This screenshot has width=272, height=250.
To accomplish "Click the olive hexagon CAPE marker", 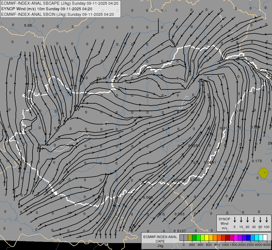I will coord(263,173).
